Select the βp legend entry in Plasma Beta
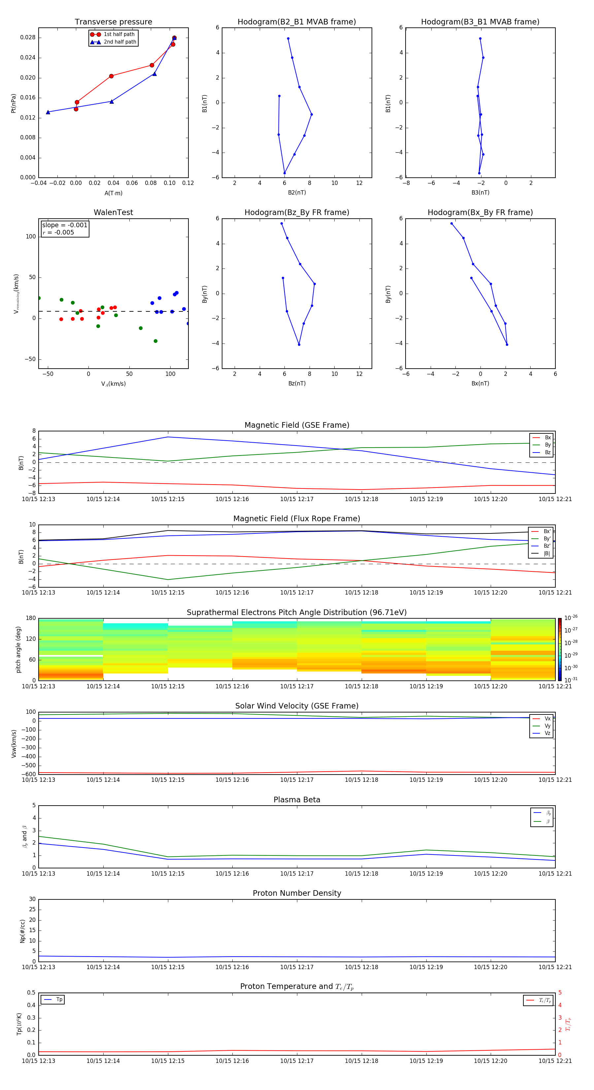 click(542, 813)
